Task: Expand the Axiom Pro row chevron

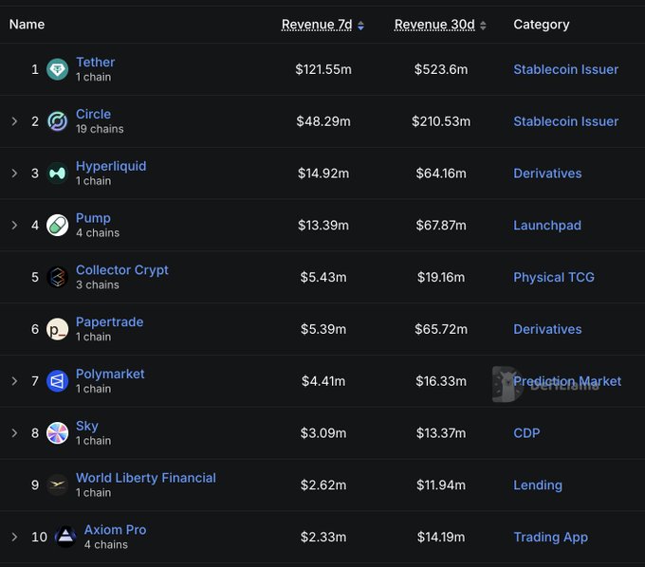Action: tap(14, 537)
